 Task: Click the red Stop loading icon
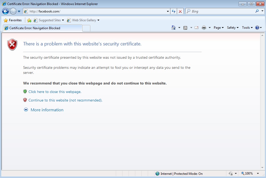click(180, 11)
